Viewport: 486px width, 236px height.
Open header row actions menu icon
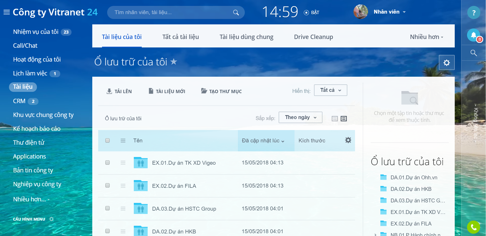coord(123,141)
